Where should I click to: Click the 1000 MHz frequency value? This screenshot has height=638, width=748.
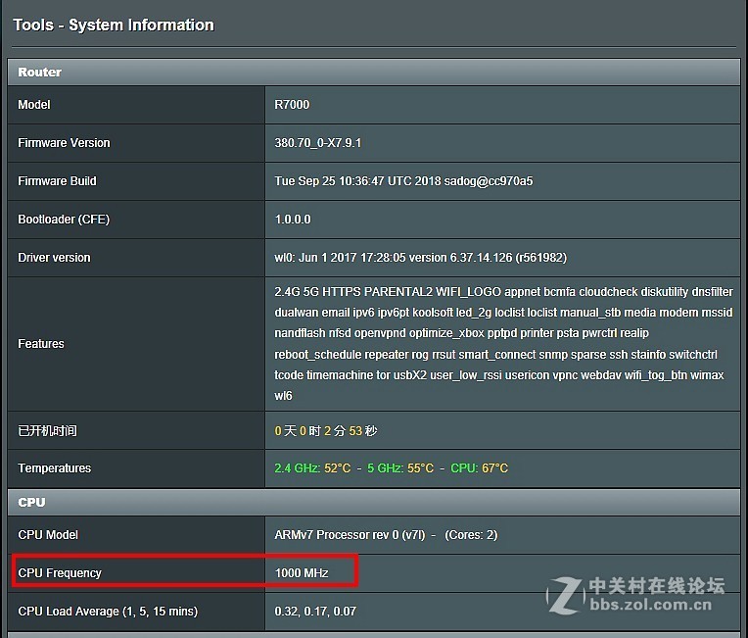pos(302,572)
